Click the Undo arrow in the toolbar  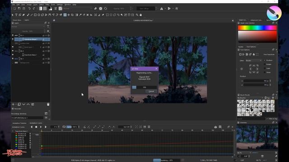[x=29, y=9]
